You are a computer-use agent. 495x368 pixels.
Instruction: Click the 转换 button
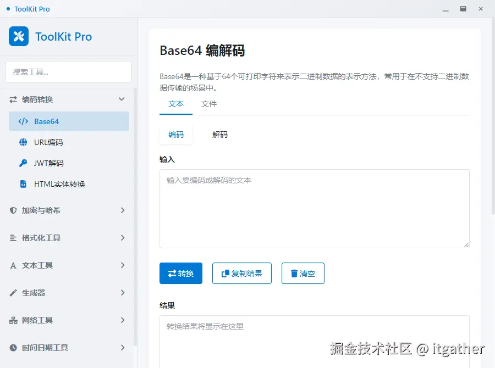point(181,274)
